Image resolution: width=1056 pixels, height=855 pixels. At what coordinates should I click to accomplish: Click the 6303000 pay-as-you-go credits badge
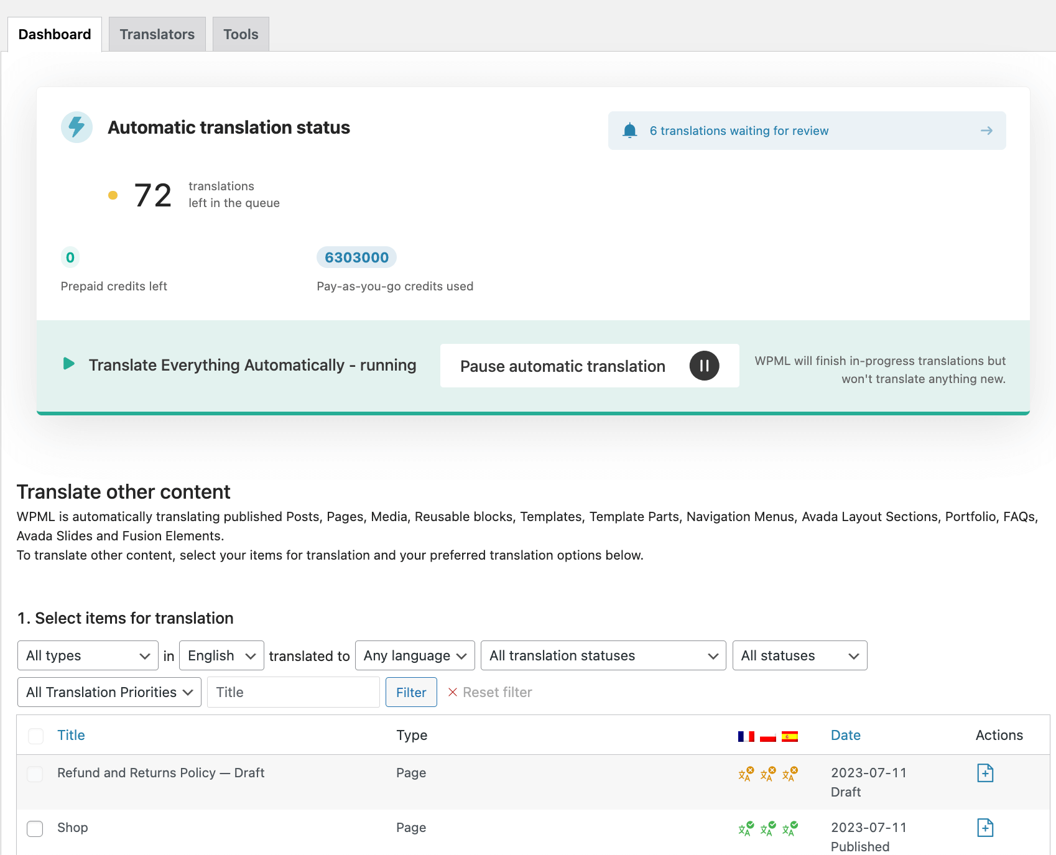(x=356, y=257)
